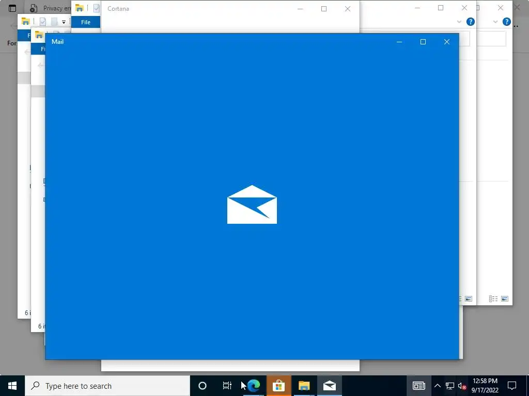Maximize the Mail window
Viewport: 529px width, 396px height.
(x=423, y=42)
